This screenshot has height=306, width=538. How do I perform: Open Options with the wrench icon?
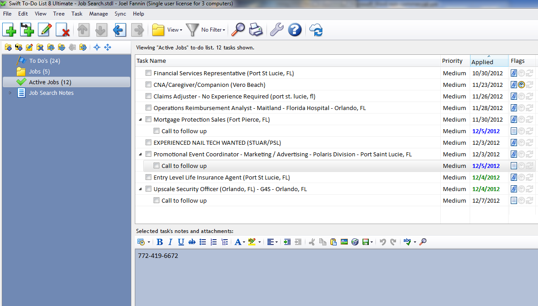277,30
